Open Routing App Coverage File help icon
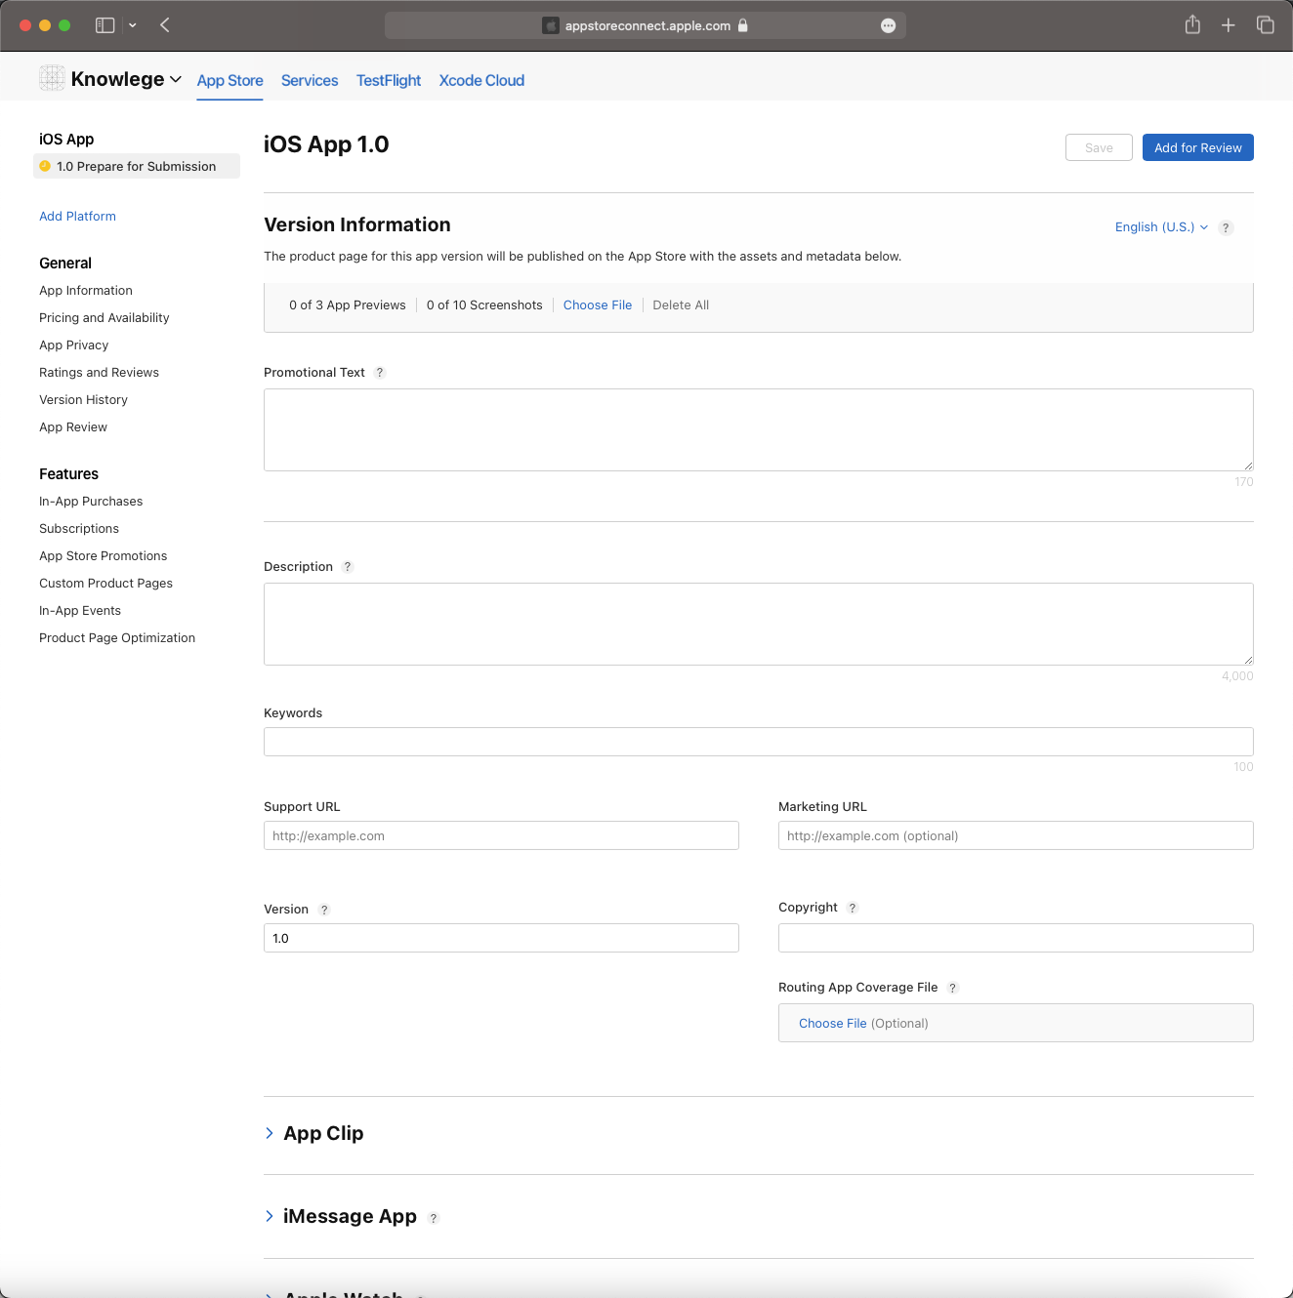The width and height of the screenshot is (1293, 1298). click(x=953, y=988)
